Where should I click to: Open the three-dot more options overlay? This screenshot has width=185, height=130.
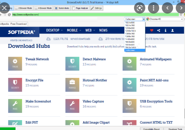(x=154, y=8)
